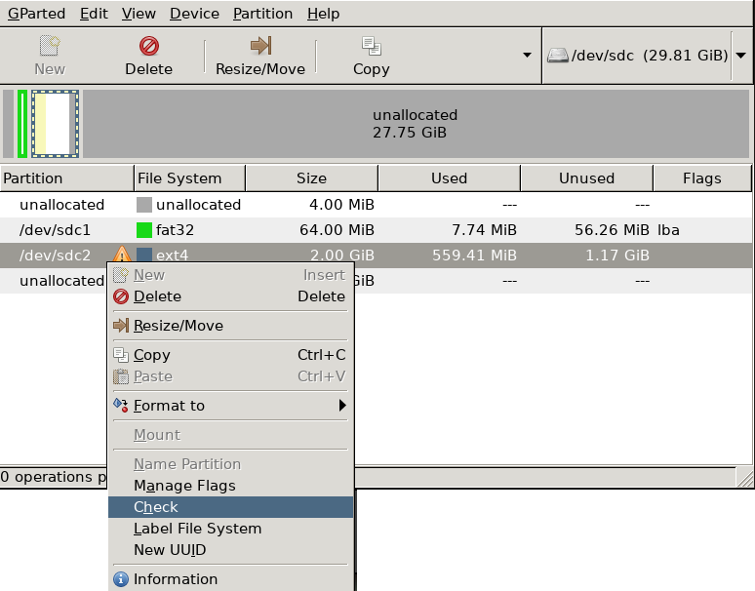Select the dashed sdc2 block in disk map
Screen dimensions: 755x591
[55, 124]
